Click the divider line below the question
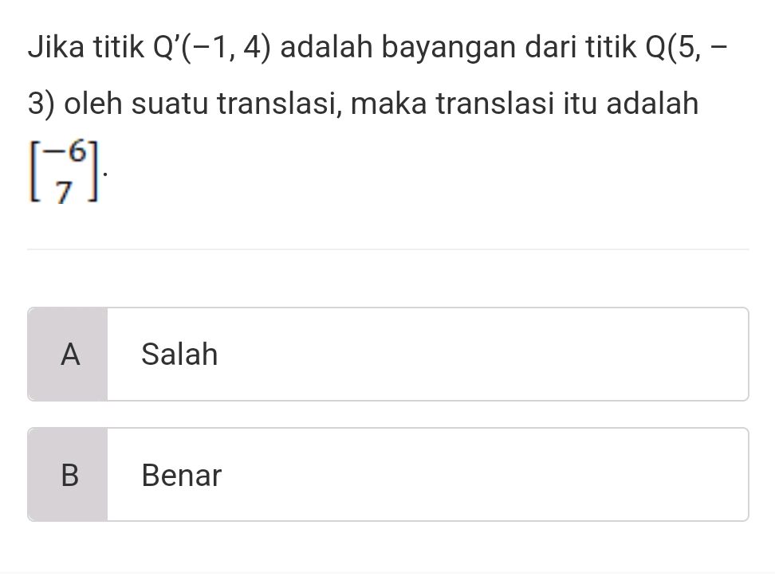This screenshot has height=580, width=775. pos(387,249)
